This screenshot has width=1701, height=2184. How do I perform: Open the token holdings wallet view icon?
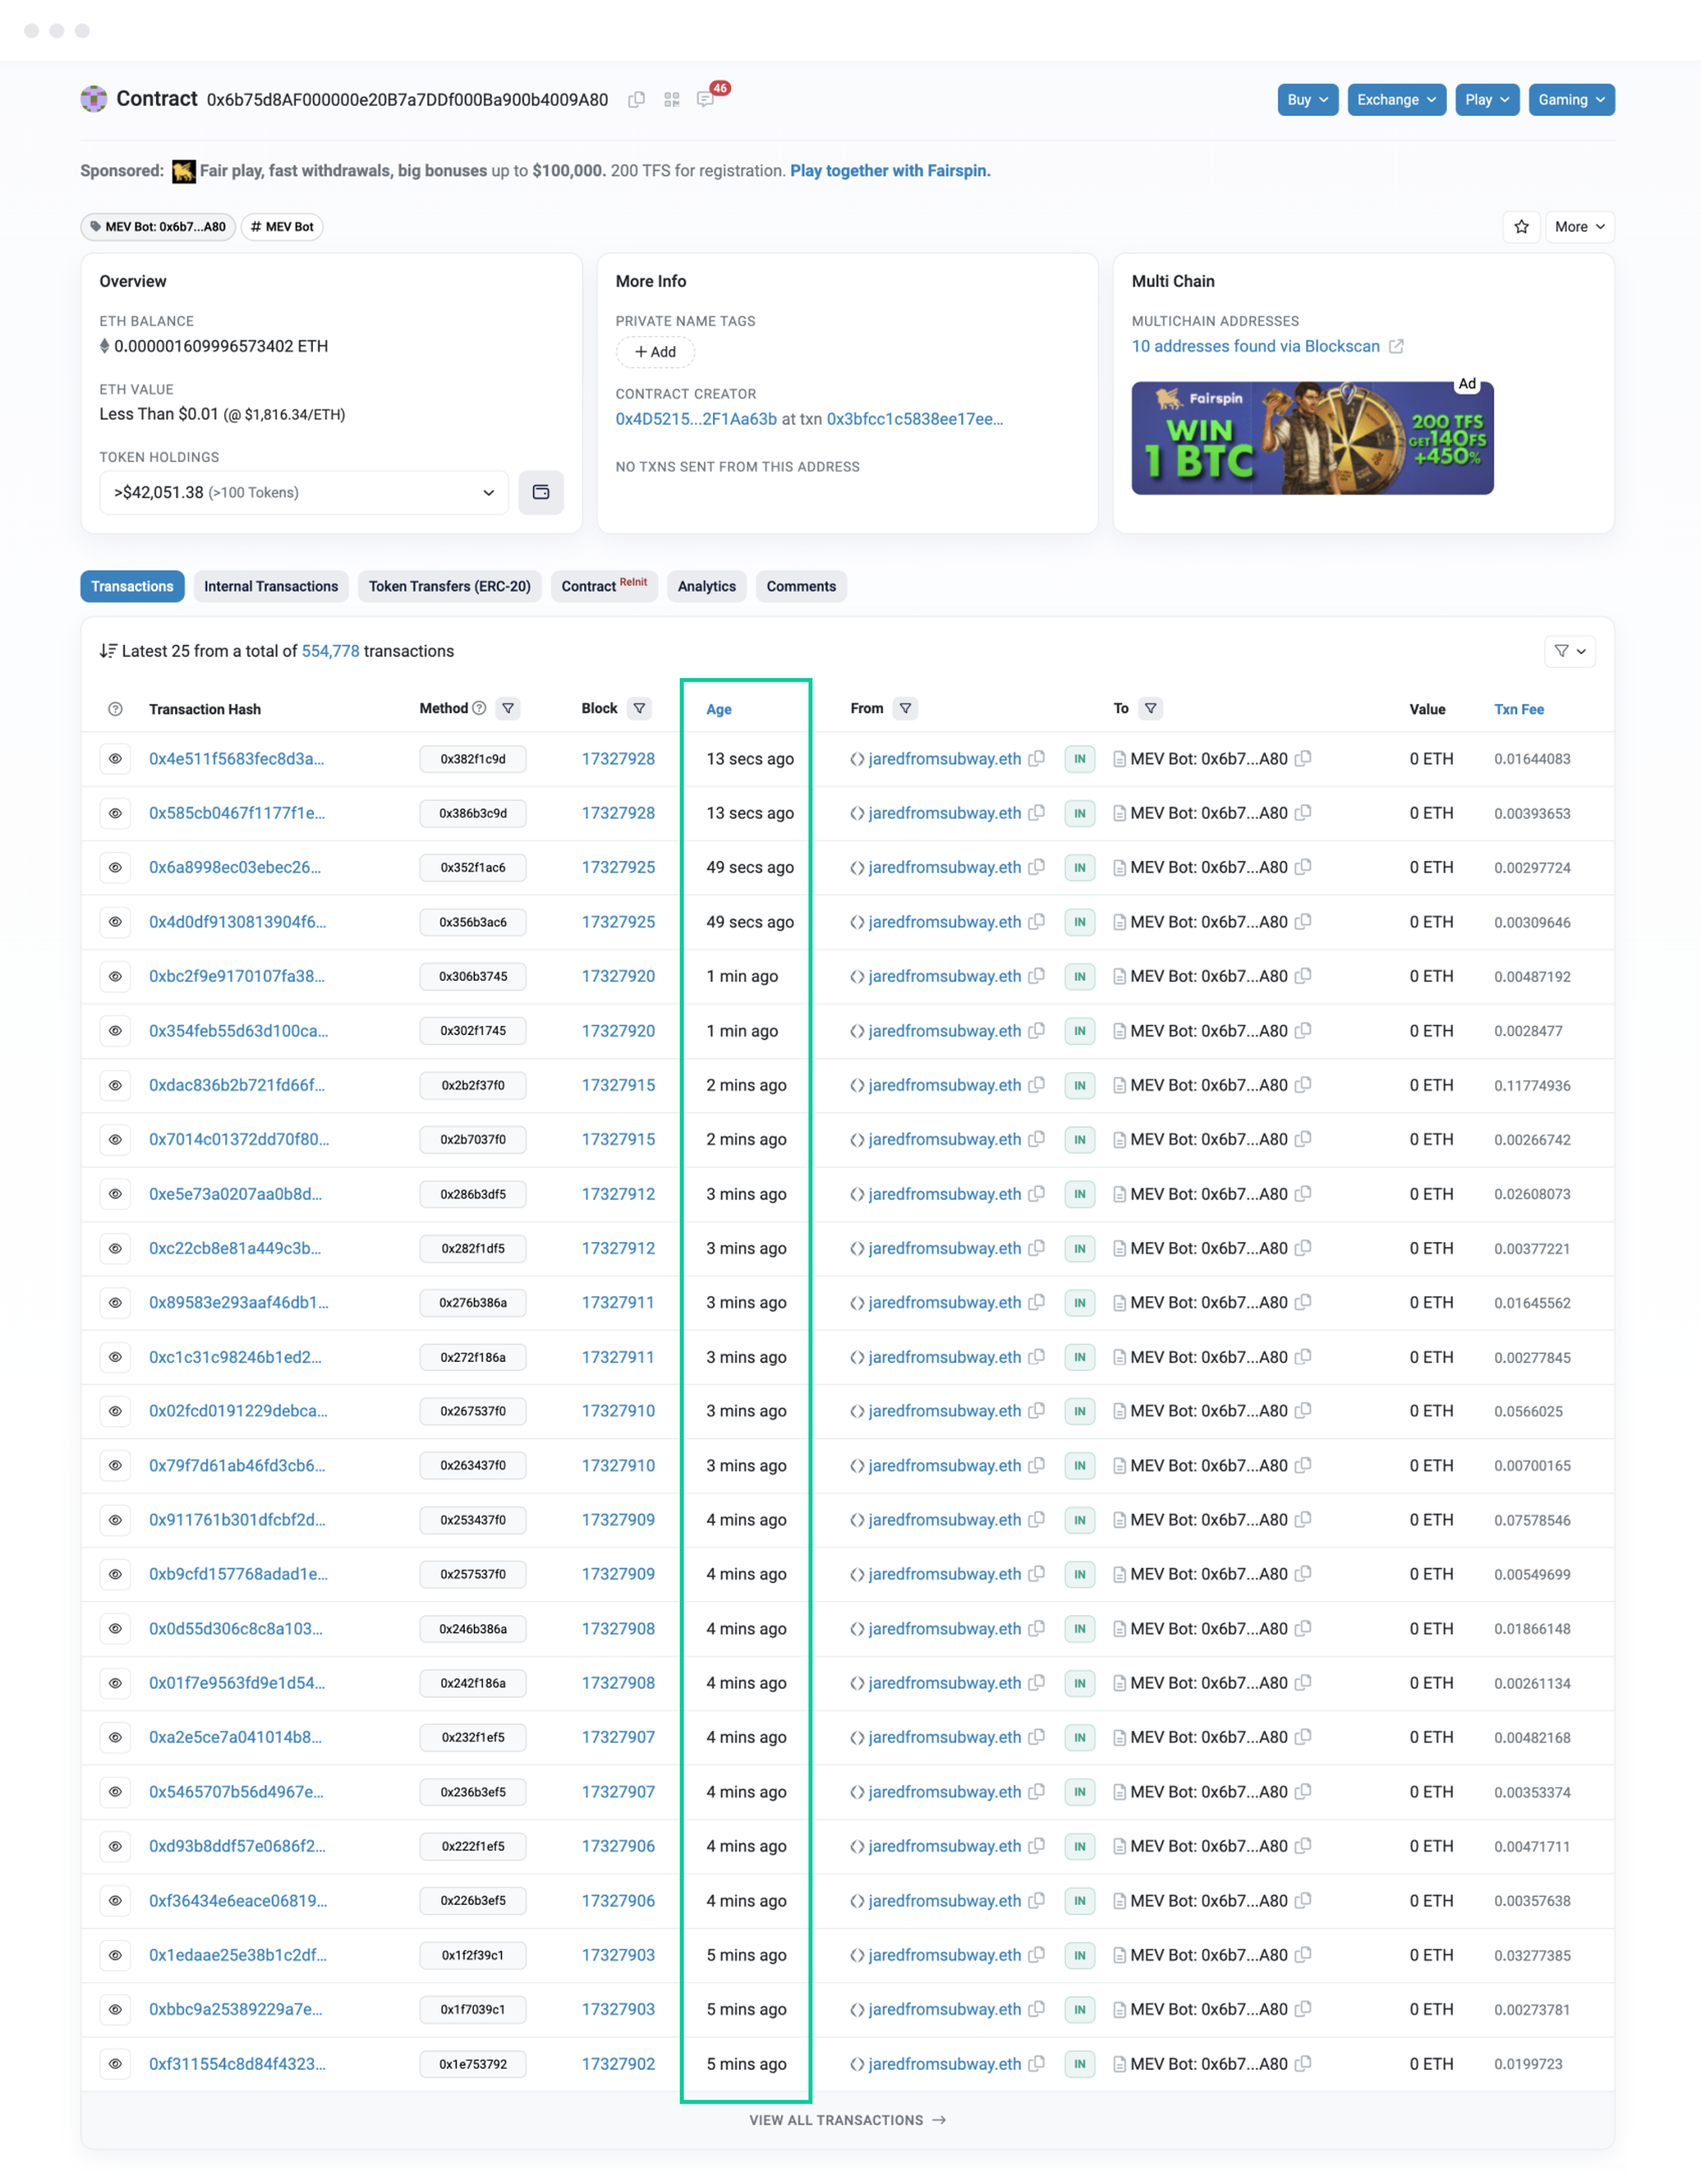coord(541,492)
